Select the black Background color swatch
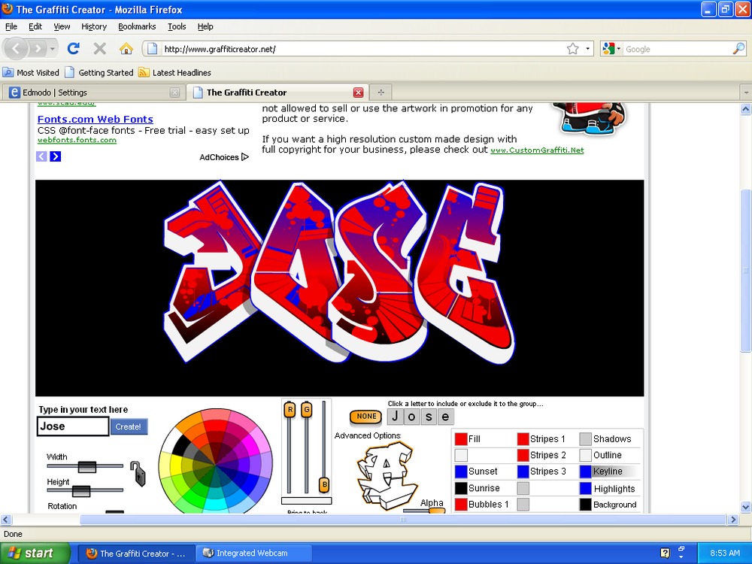Screen dimensions: 752x564 pyautogui.click(x=586, y=505)
